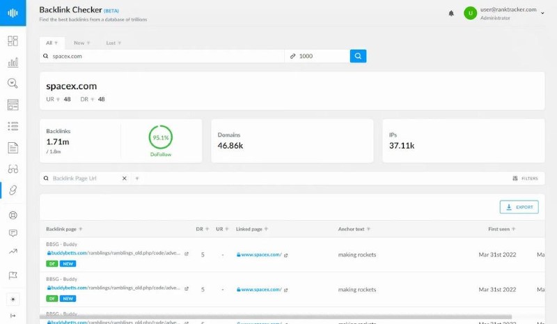Click the 95.1% DoFollow progress circle
557x324 pixels.
click(x=161, y=137)
